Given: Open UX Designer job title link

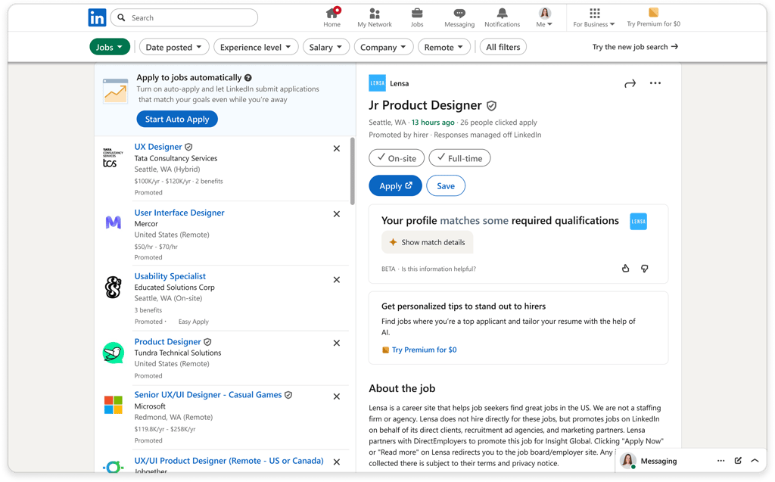Looking at the screenshot, I should [158, 147].
